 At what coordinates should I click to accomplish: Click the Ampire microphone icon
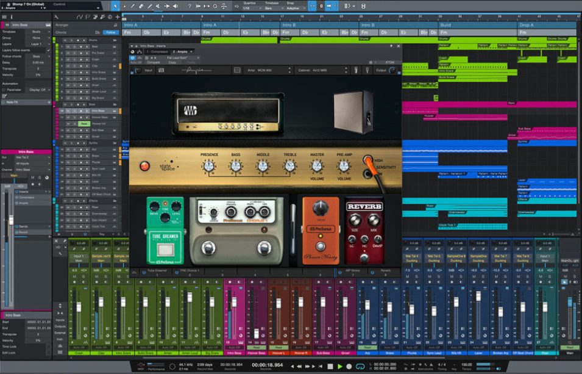pos(356,70)
